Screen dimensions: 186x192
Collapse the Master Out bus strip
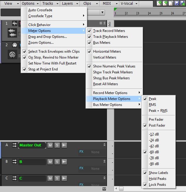tap(104, 145)
